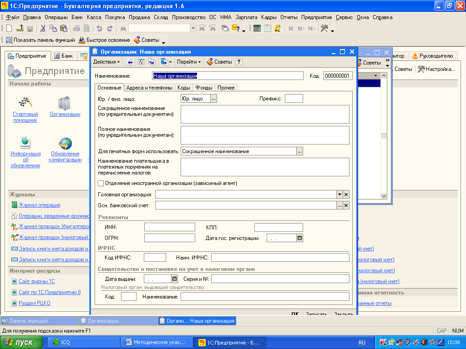466x349 pixels.
Task: Click the tools settings wrench icon
Action: point(324,29)
